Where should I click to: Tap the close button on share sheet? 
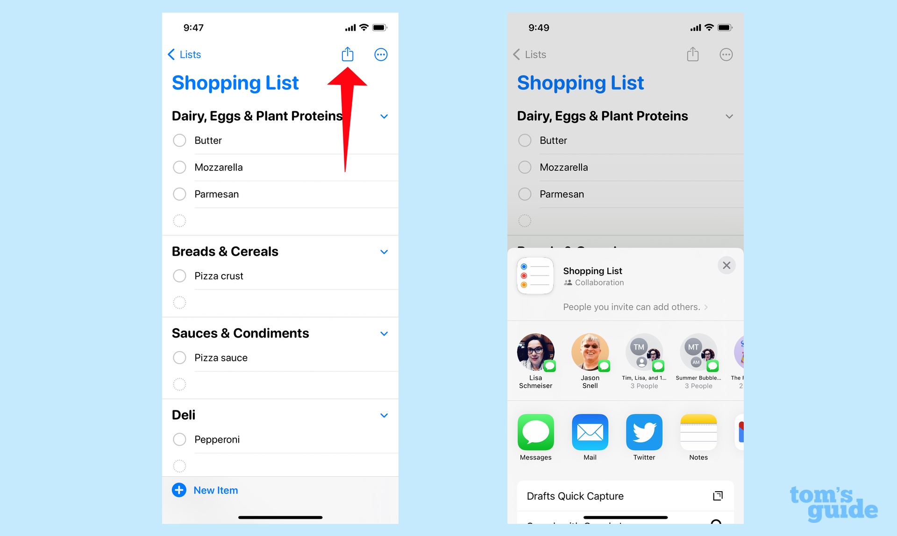click(x=726, y=266)
